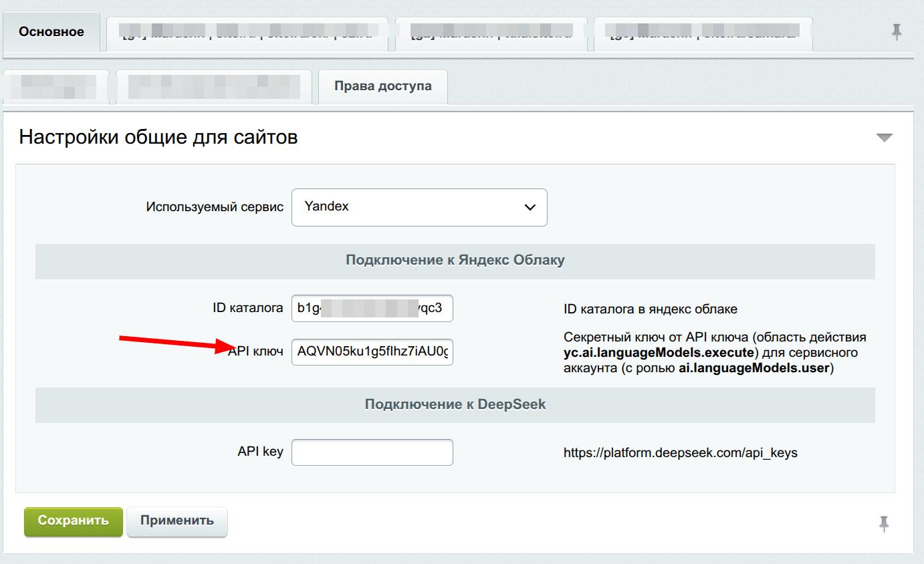The height and width of the screenshot is (564, 924).
Task: Focus the ID каталога input field
Action: [x=372, y=309]
